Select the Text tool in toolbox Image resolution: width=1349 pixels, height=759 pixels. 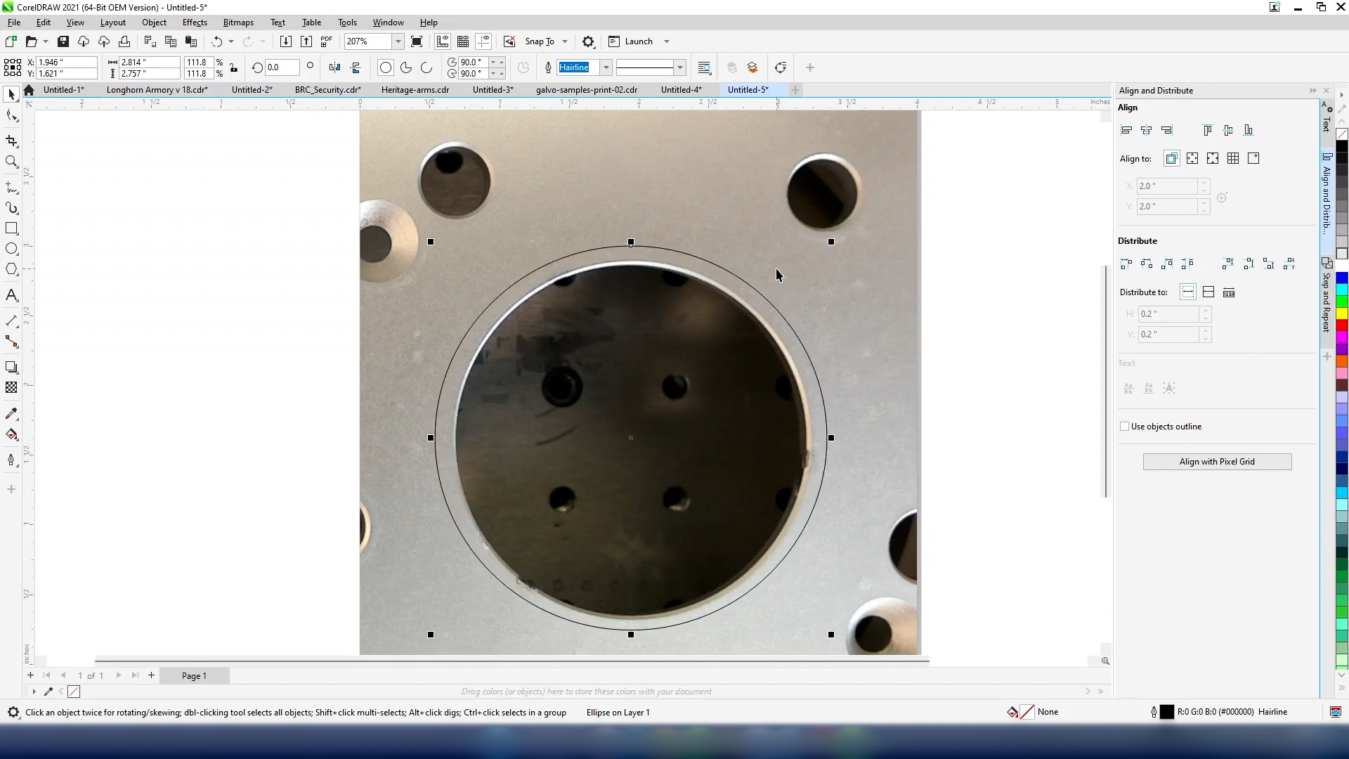click(x=11, y=295)
